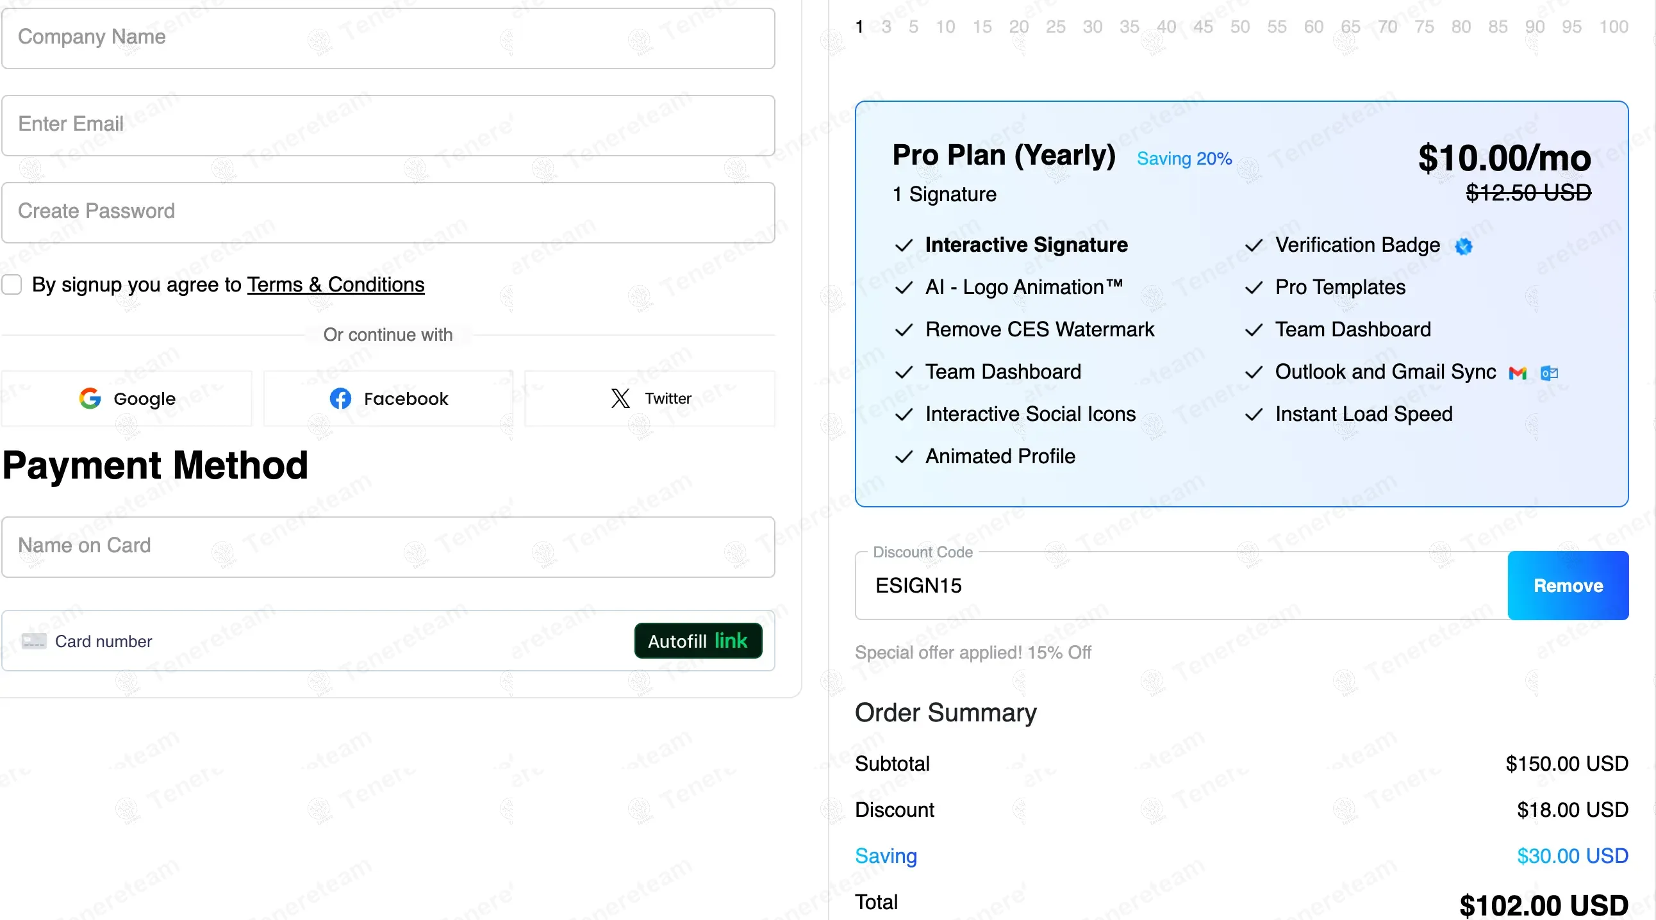Choose 100 signatures on the scale

point(1614,27)
